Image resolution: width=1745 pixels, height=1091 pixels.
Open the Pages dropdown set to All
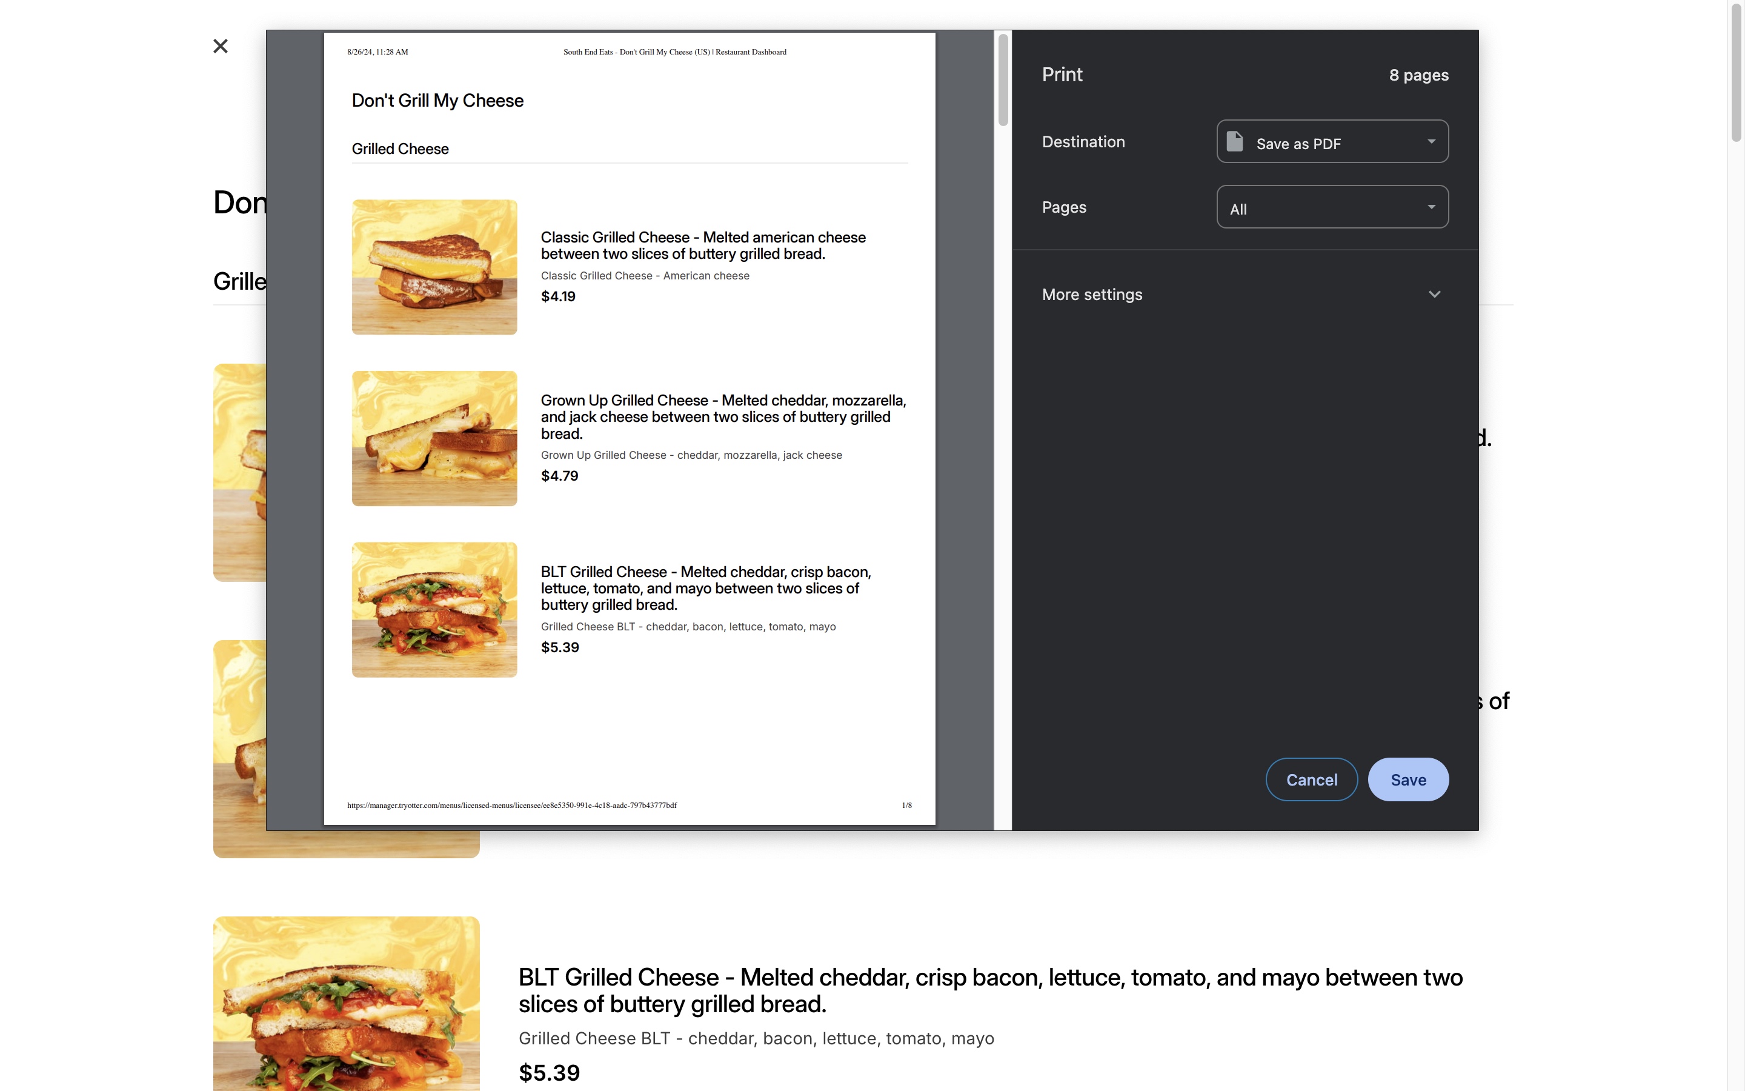coord(1332,207)
